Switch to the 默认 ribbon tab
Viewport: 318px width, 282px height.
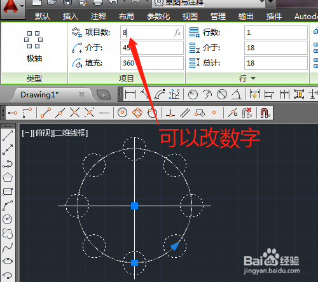coord(43,16)
